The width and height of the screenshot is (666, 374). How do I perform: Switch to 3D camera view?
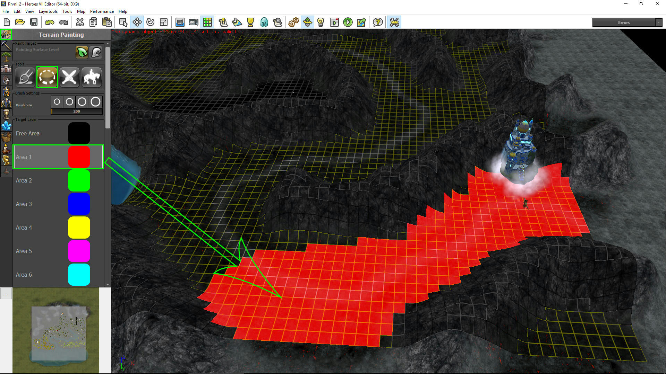(x=180, y=22)
